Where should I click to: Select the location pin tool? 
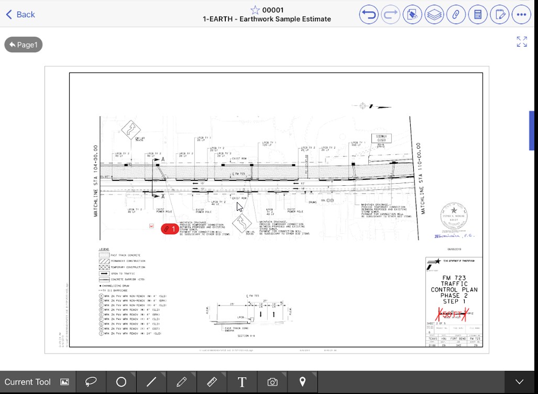(x=302, y=382)
